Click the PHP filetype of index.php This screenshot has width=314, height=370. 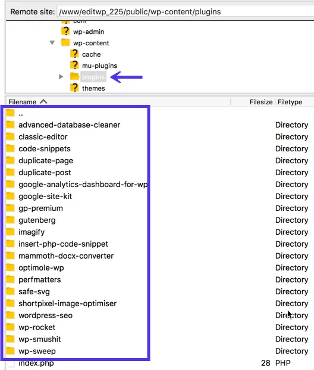(283, 363)
